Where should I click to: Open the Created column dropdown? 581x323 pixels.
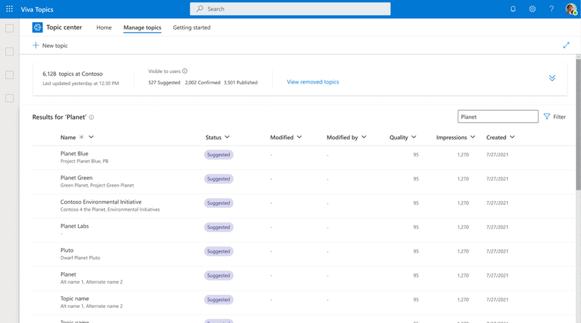point(512,137)
